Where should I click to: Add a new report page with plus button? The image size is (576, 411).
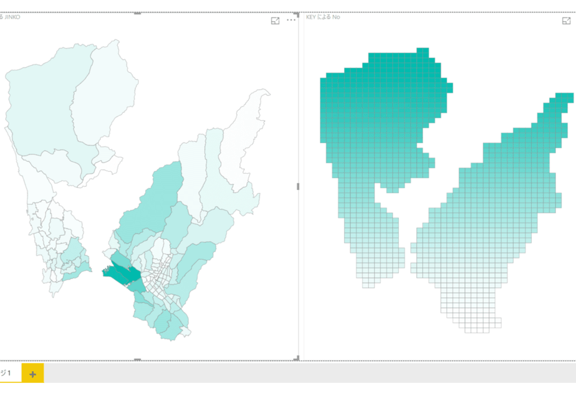click(x=32, y=374)
